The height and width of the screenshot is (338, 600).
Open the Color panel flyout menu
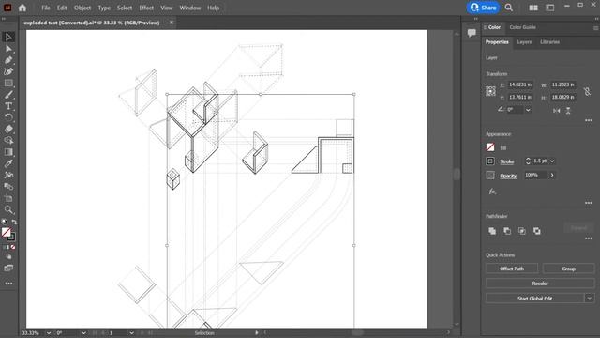pyautogui.click(x=595, y=28)
